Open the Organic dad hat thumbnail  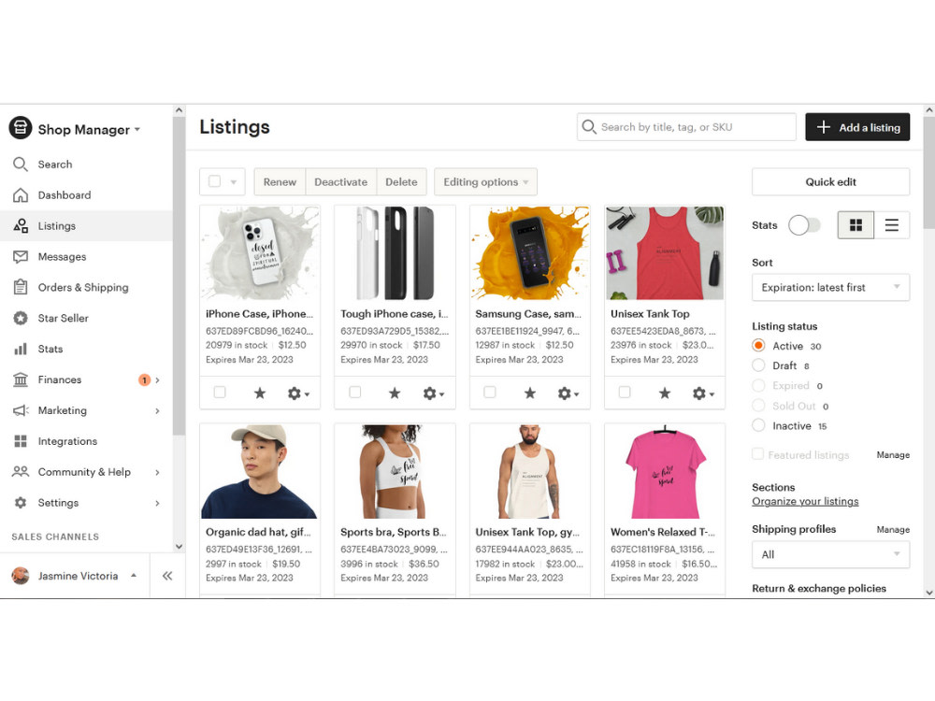(259, 471)
